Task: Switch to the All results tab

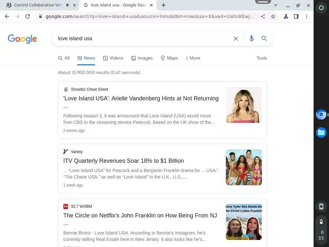Action: coord(64,58)
